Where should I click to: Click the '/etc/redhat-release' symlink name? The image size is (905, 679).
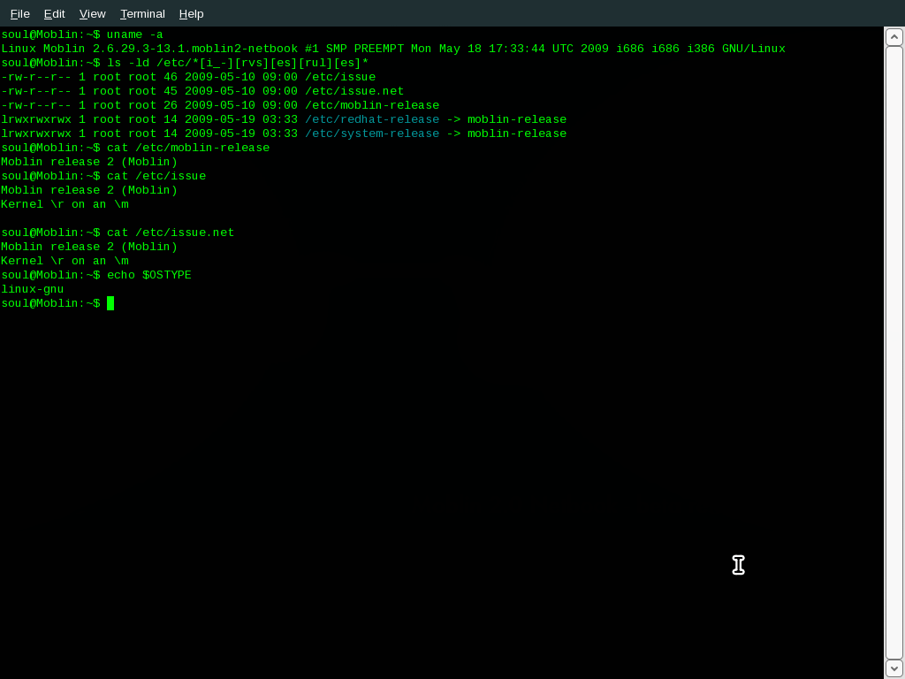(x=372, y=119)
